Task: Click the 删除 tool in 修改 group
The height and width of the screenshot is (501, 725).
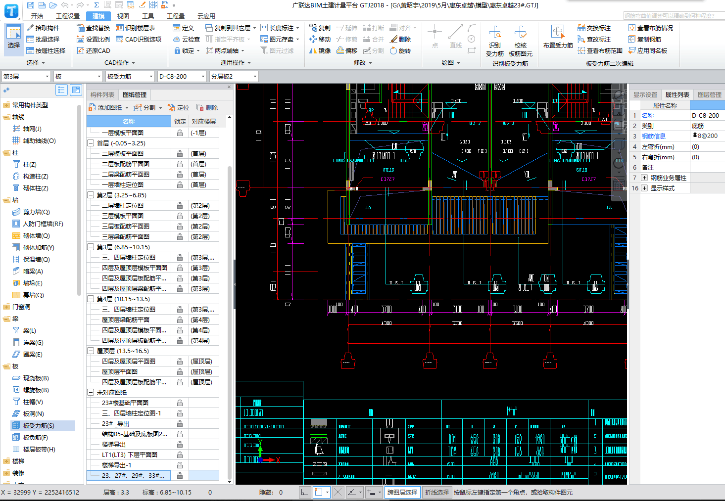Action: point(400,39)
